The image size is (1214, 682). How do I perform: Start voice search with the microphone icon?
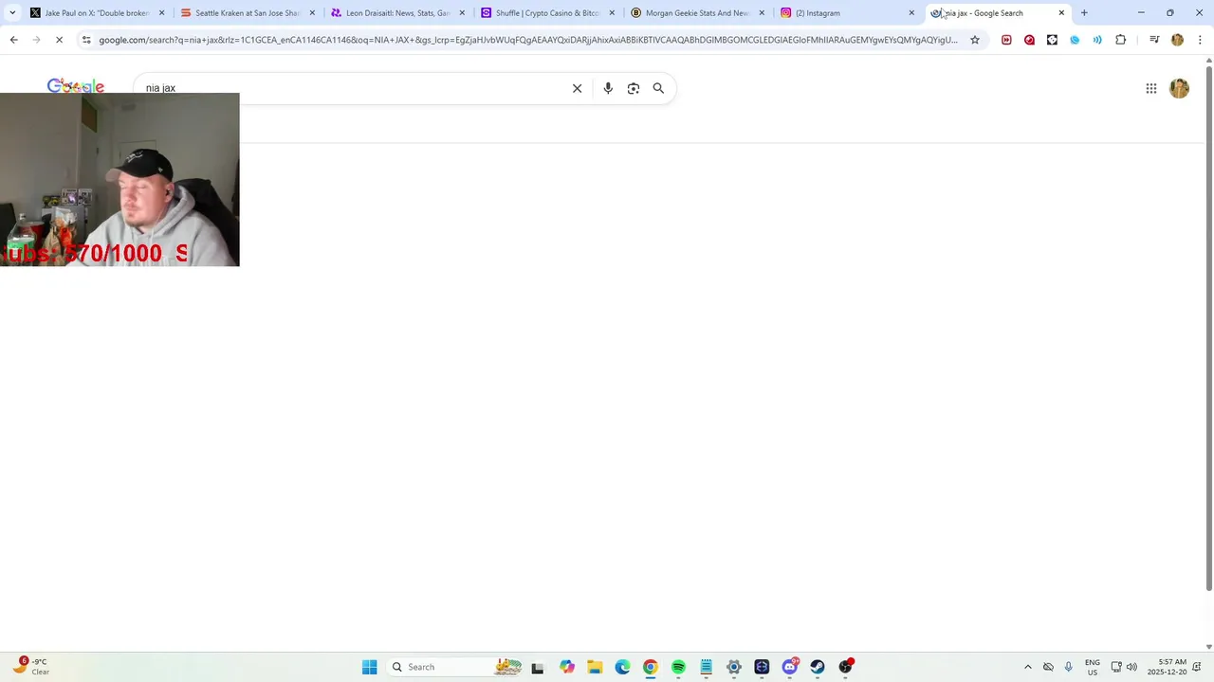(608, 88)
